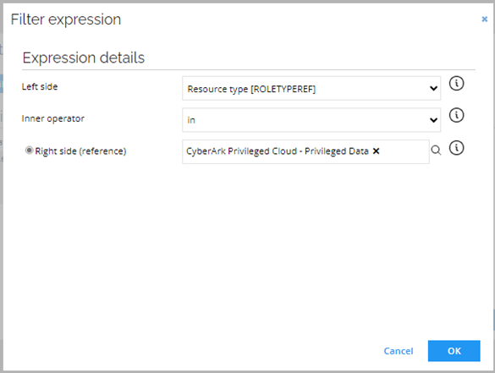Open reference search with the magnifier icon
Viewport: 495px width, 373px height.
click(x=436, y=151)
